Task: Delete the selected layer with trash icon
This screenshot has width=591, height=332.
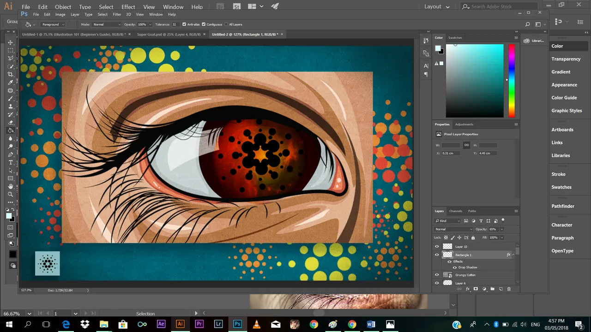Action: pyautogui.click(x=509, y=289)
